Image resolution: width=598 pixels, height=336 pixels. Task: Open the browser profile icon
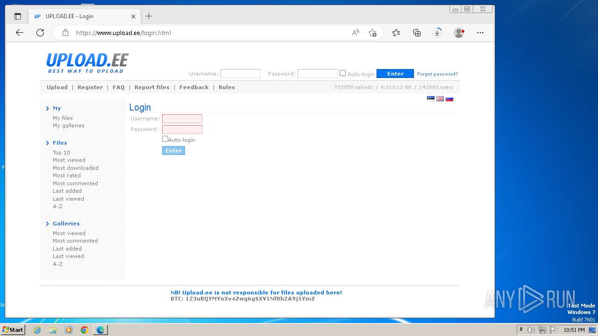[x=459, y=33]
